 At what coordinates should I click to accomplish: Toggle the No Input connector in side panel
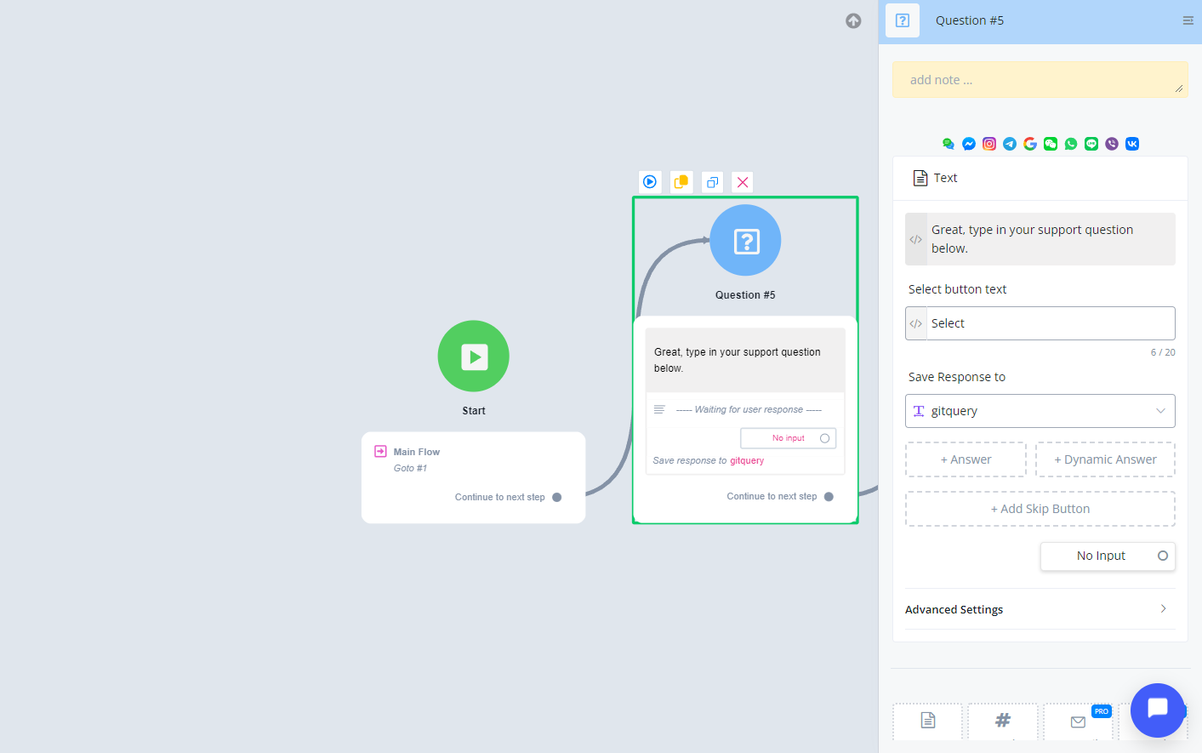[x=1162, y=556]
